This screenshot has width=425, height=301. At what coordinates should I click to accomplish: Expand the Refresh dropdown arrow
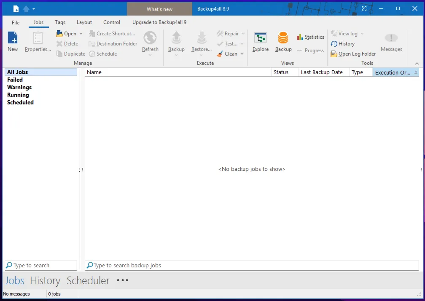150,55
